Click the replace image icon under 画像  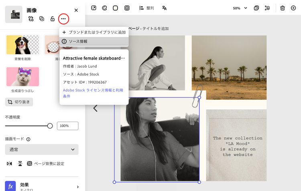point(31,19)
